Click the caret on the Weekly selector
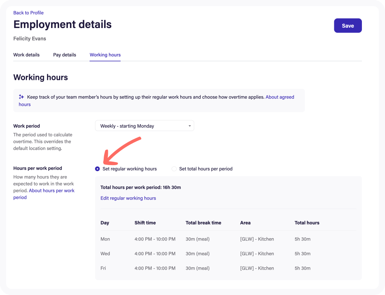Viewport: 385px width, 295px height. 189,125
